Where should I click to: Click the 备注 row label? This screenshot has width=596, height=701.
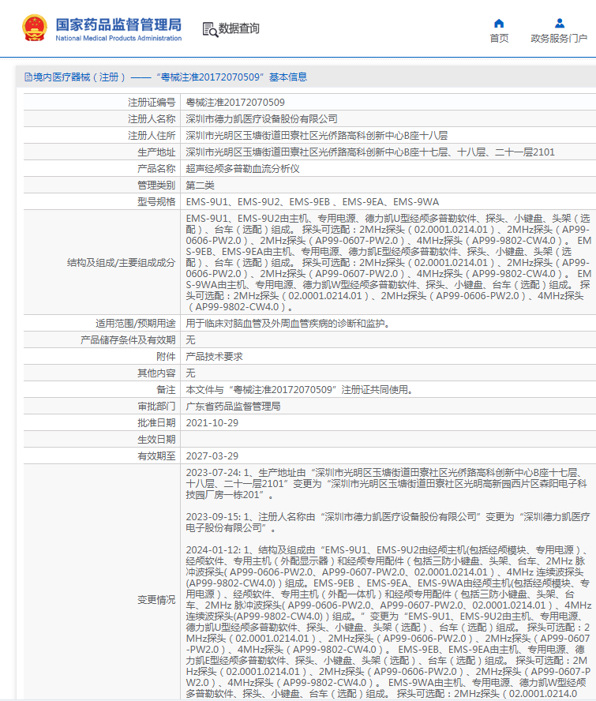coord(166,389)
